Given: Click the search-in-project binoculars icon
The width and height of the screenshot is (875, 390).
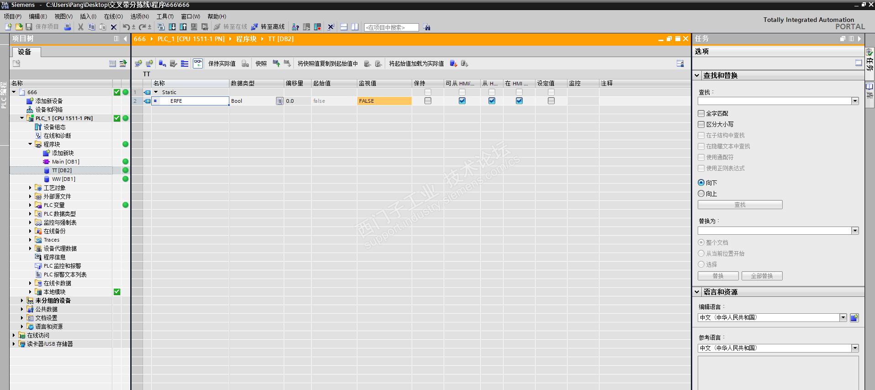Looking at the screenshot, I should coord(427,27).
